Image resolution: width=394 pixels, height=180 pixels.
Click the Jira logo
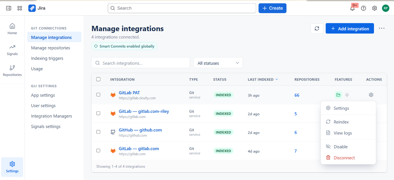click(32, 8)
